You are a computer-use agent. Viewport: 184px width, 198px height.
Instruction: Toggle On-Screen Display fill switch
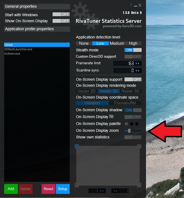pos(133,117)
